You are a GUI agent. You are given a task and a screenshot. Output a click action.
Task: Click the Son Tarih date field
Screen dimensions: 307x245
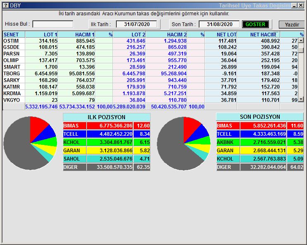coord(219,24)
